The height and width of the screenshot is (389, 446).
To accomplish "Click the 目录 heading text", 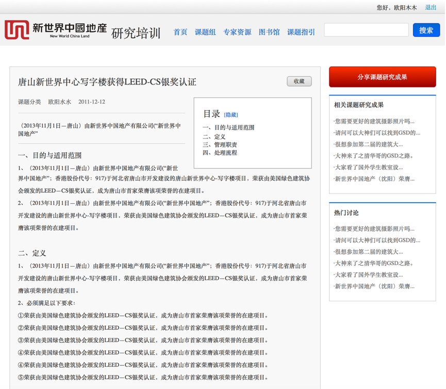I will tap(211, 114).
